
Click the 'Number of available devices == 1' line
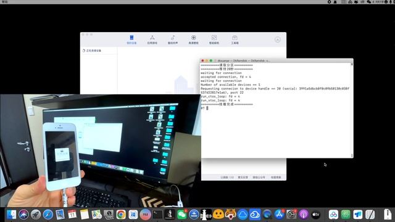[230, 85]
